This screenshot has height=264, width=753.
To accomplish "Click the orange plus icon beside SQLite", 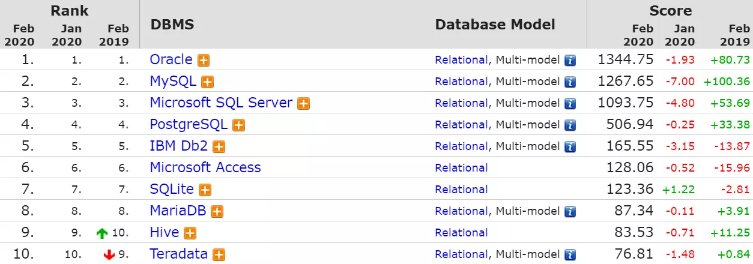I will 205,190.
